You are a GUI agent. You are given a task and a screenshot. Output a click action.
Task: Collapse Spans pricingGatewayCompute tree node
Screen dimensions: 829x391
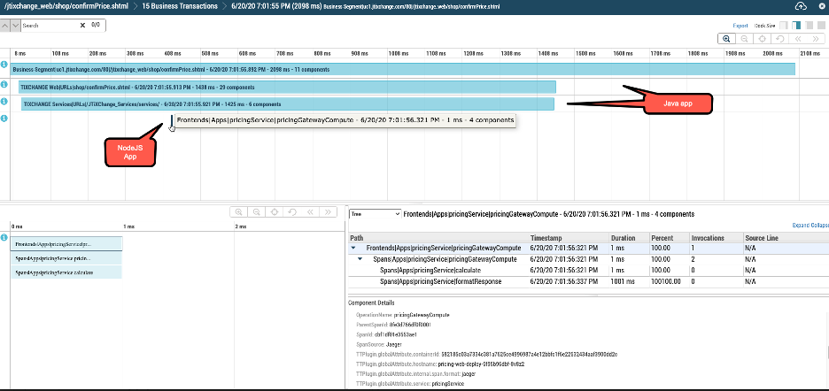click(361, 259)
